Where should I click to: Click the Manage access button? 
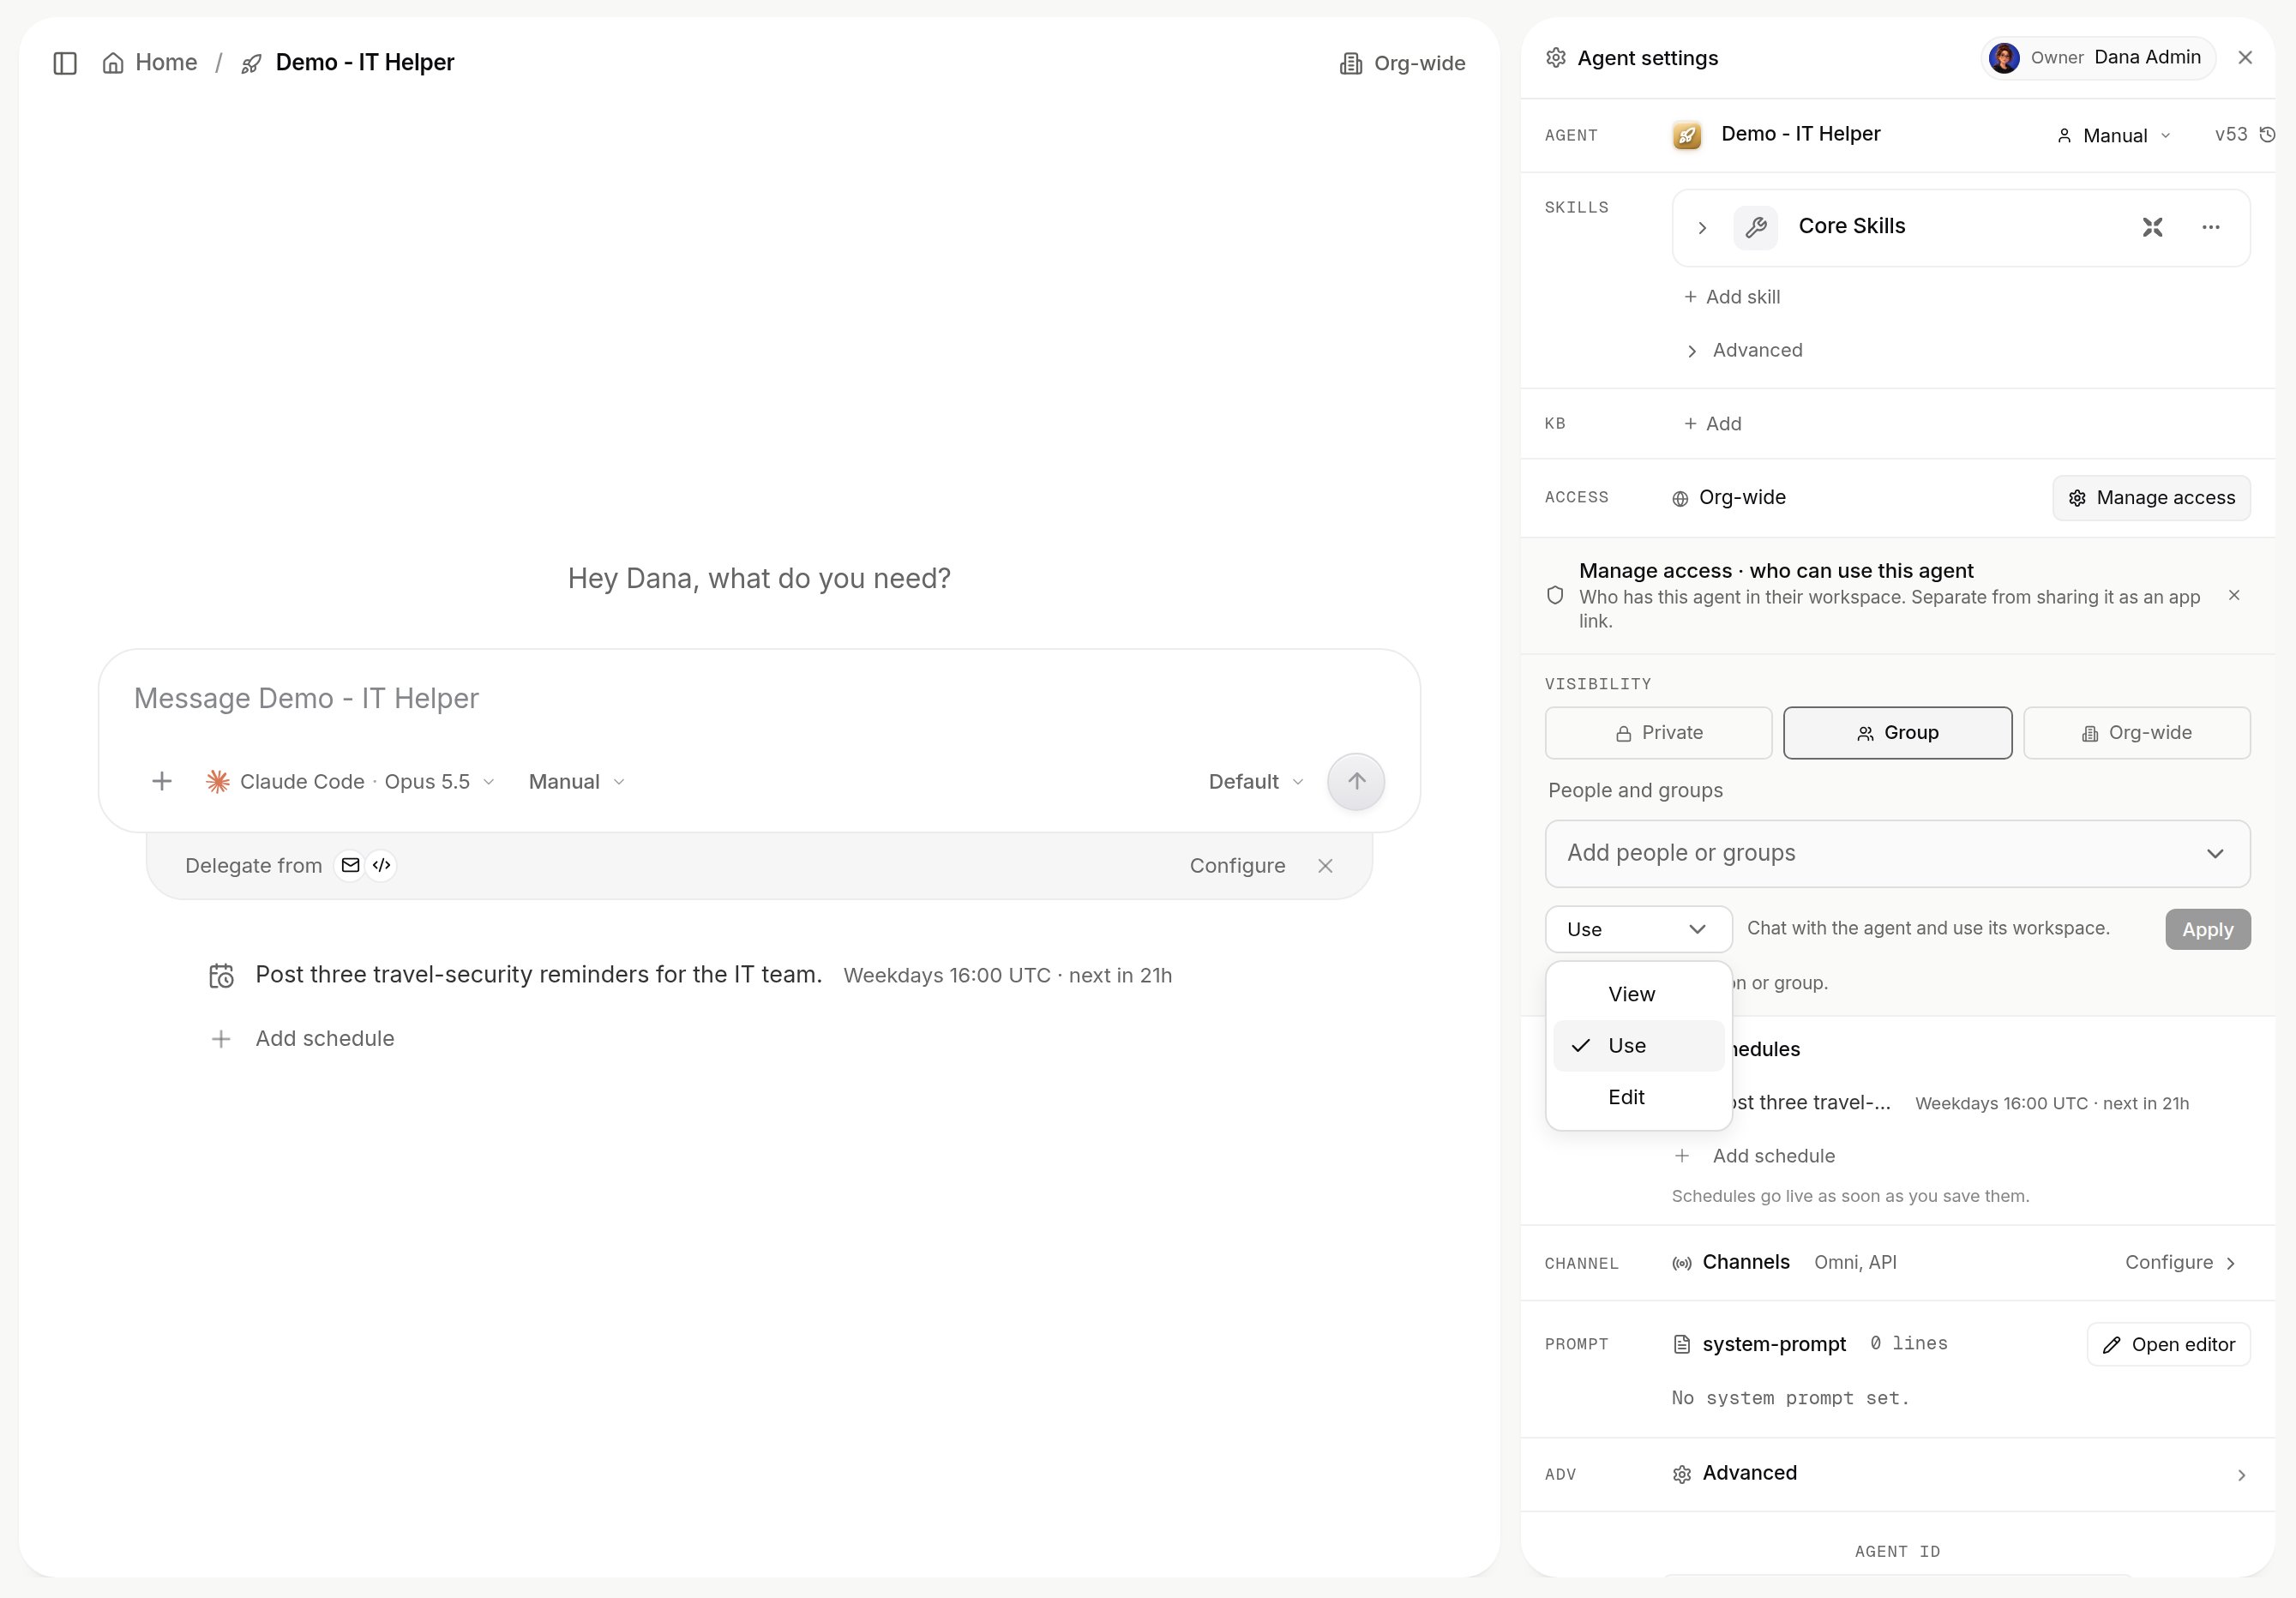[x=2151, y=498]
